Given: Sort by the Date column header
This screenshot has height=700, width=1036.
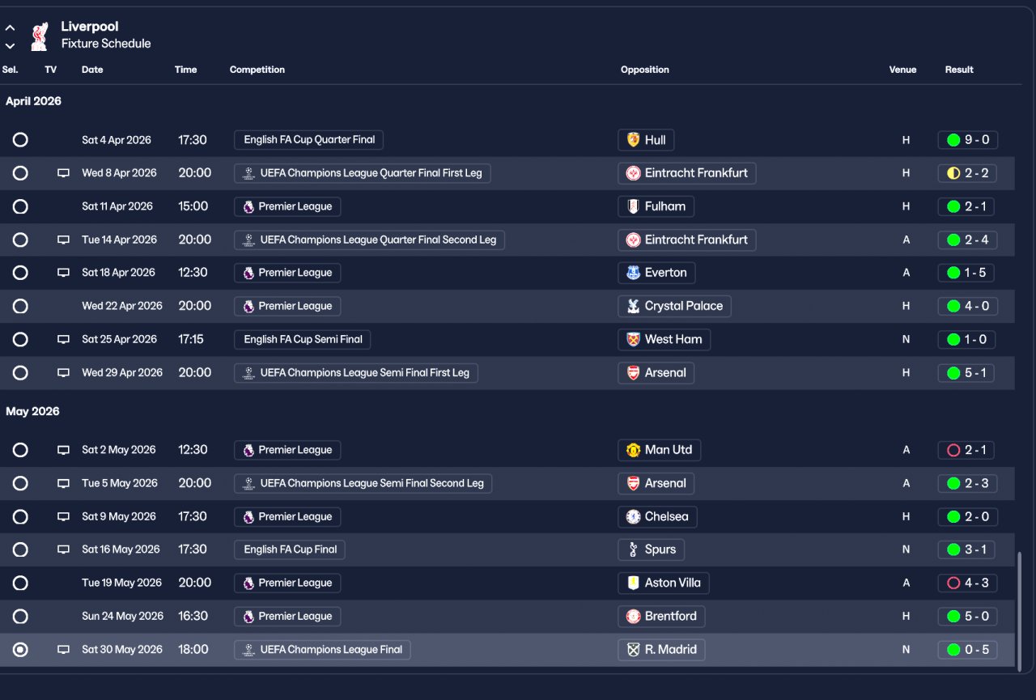Looking at the screenshot, I should (x=92, y=70).
